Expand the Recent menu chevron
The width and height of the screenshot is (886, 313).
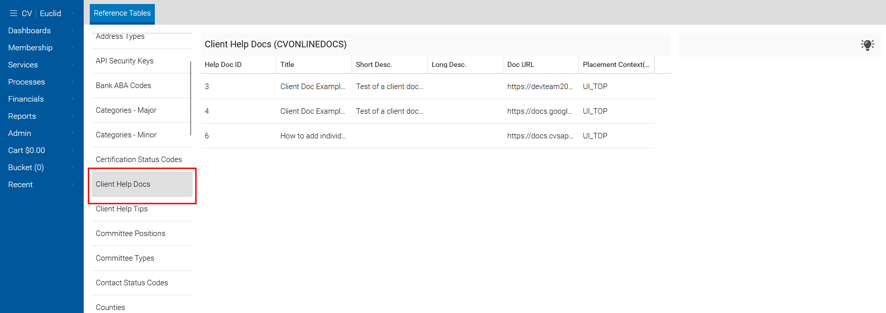73,184
